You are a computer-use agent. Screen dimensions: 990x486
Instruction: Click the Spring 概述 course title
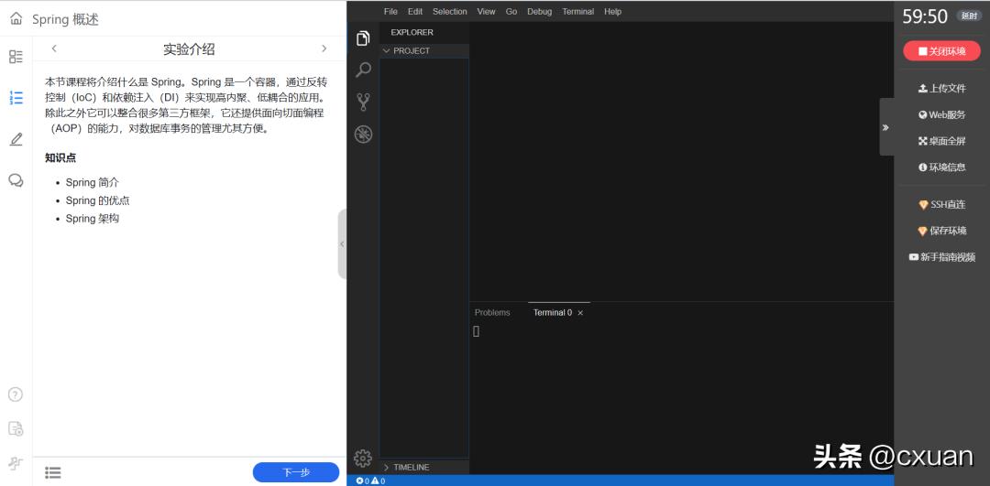tap(66, 19)
